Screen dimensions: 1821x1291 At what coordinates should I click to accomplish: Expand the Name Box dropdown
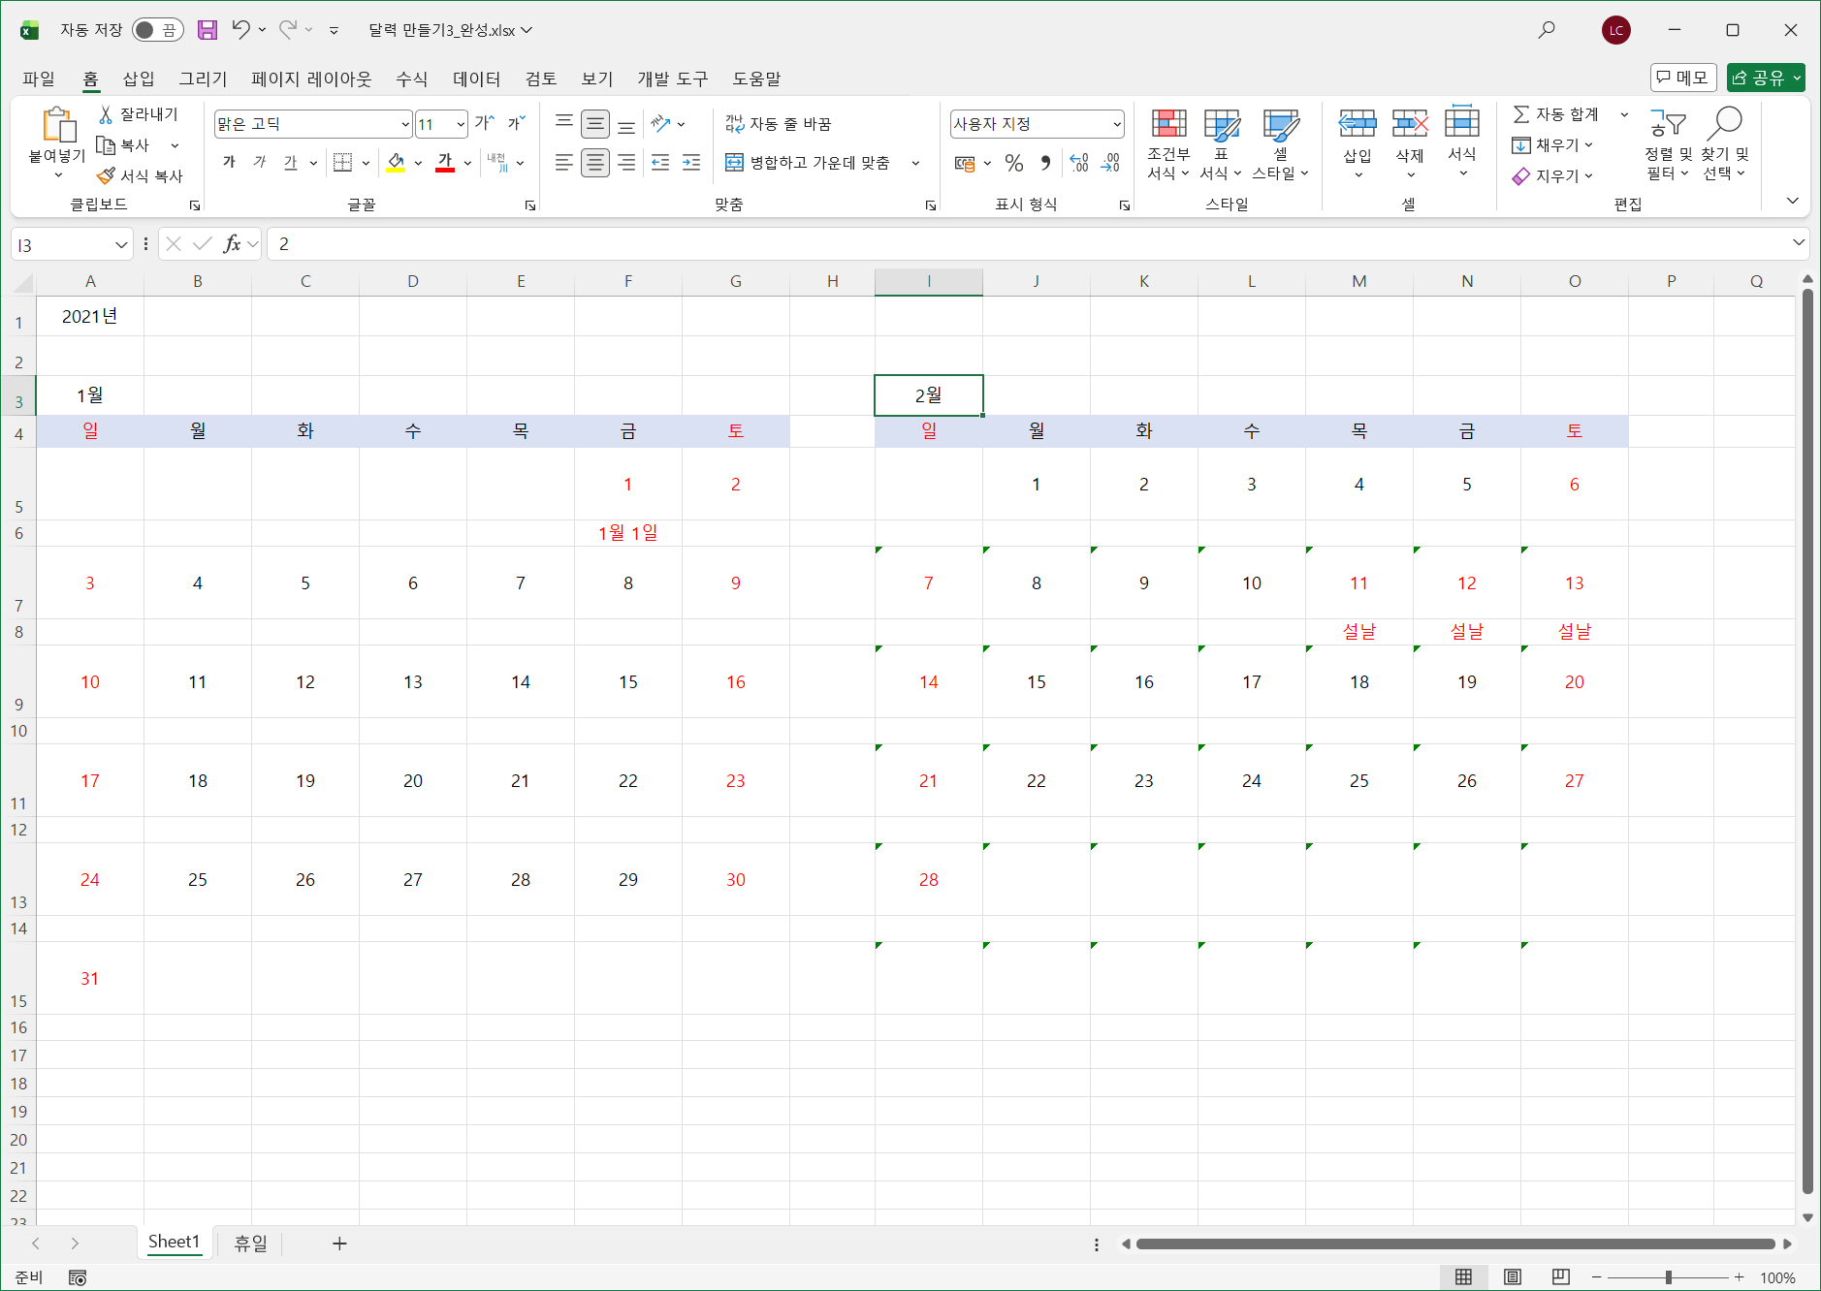[121, 244]
